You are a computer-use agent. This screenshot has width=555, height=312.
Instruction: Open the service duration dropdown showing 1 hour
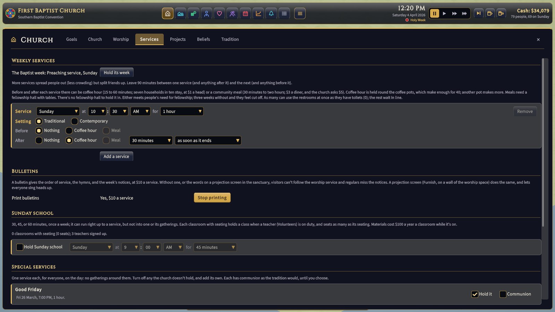coord(182,111)
